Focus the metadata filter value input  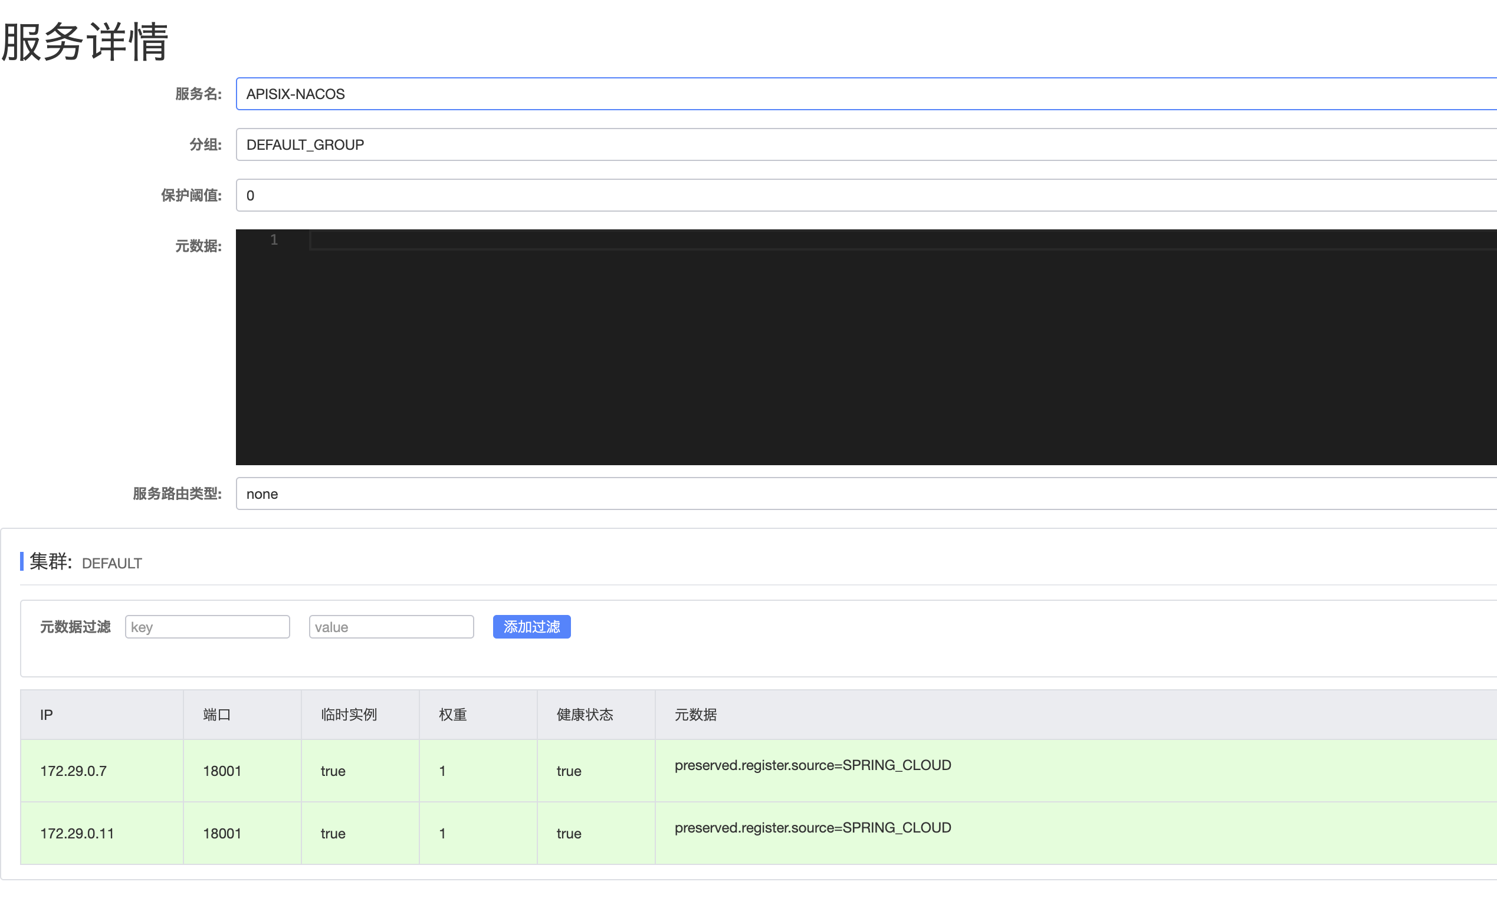(391, 627)
